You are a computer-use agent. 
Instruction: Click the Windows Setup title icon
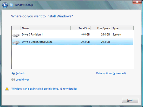(x=11, y=5)
